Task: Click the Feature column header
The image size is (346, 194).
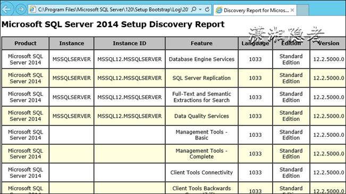Action: [201, 43]
